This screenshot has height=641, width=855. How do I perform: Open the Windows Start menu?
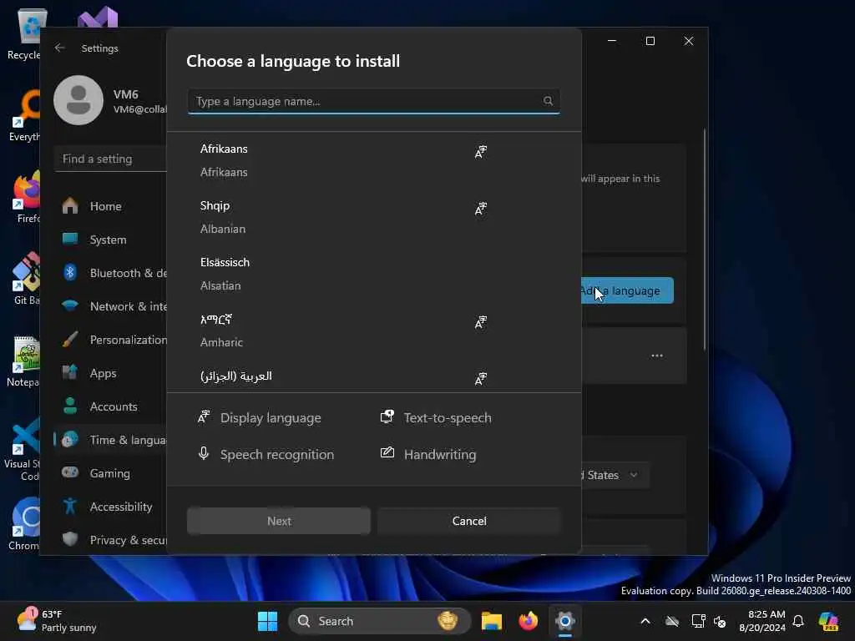click(x=267, y=621)
